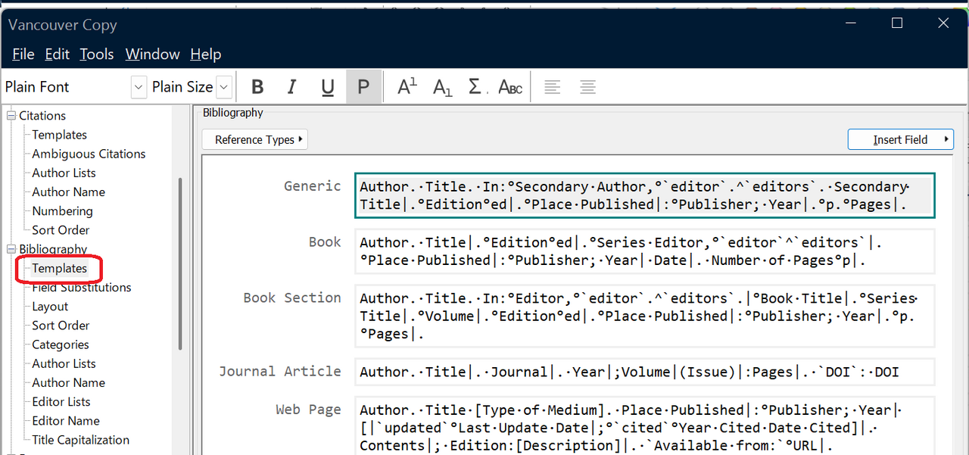The image size is (969, 455).
Task: Select Sort Order under Bibliography
Action: 61,326
